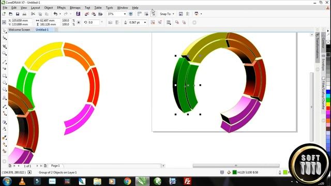Open the outline width dropdown

point(145,22)
